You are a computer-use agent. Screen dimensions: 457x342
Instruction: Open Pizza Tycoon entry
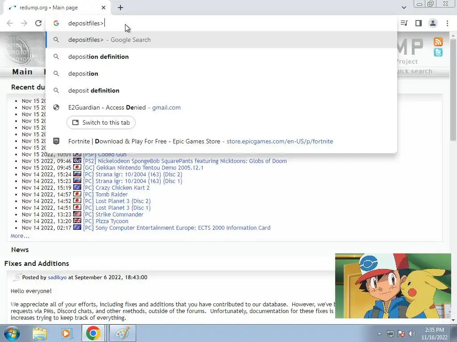click(x=105, y=221)
